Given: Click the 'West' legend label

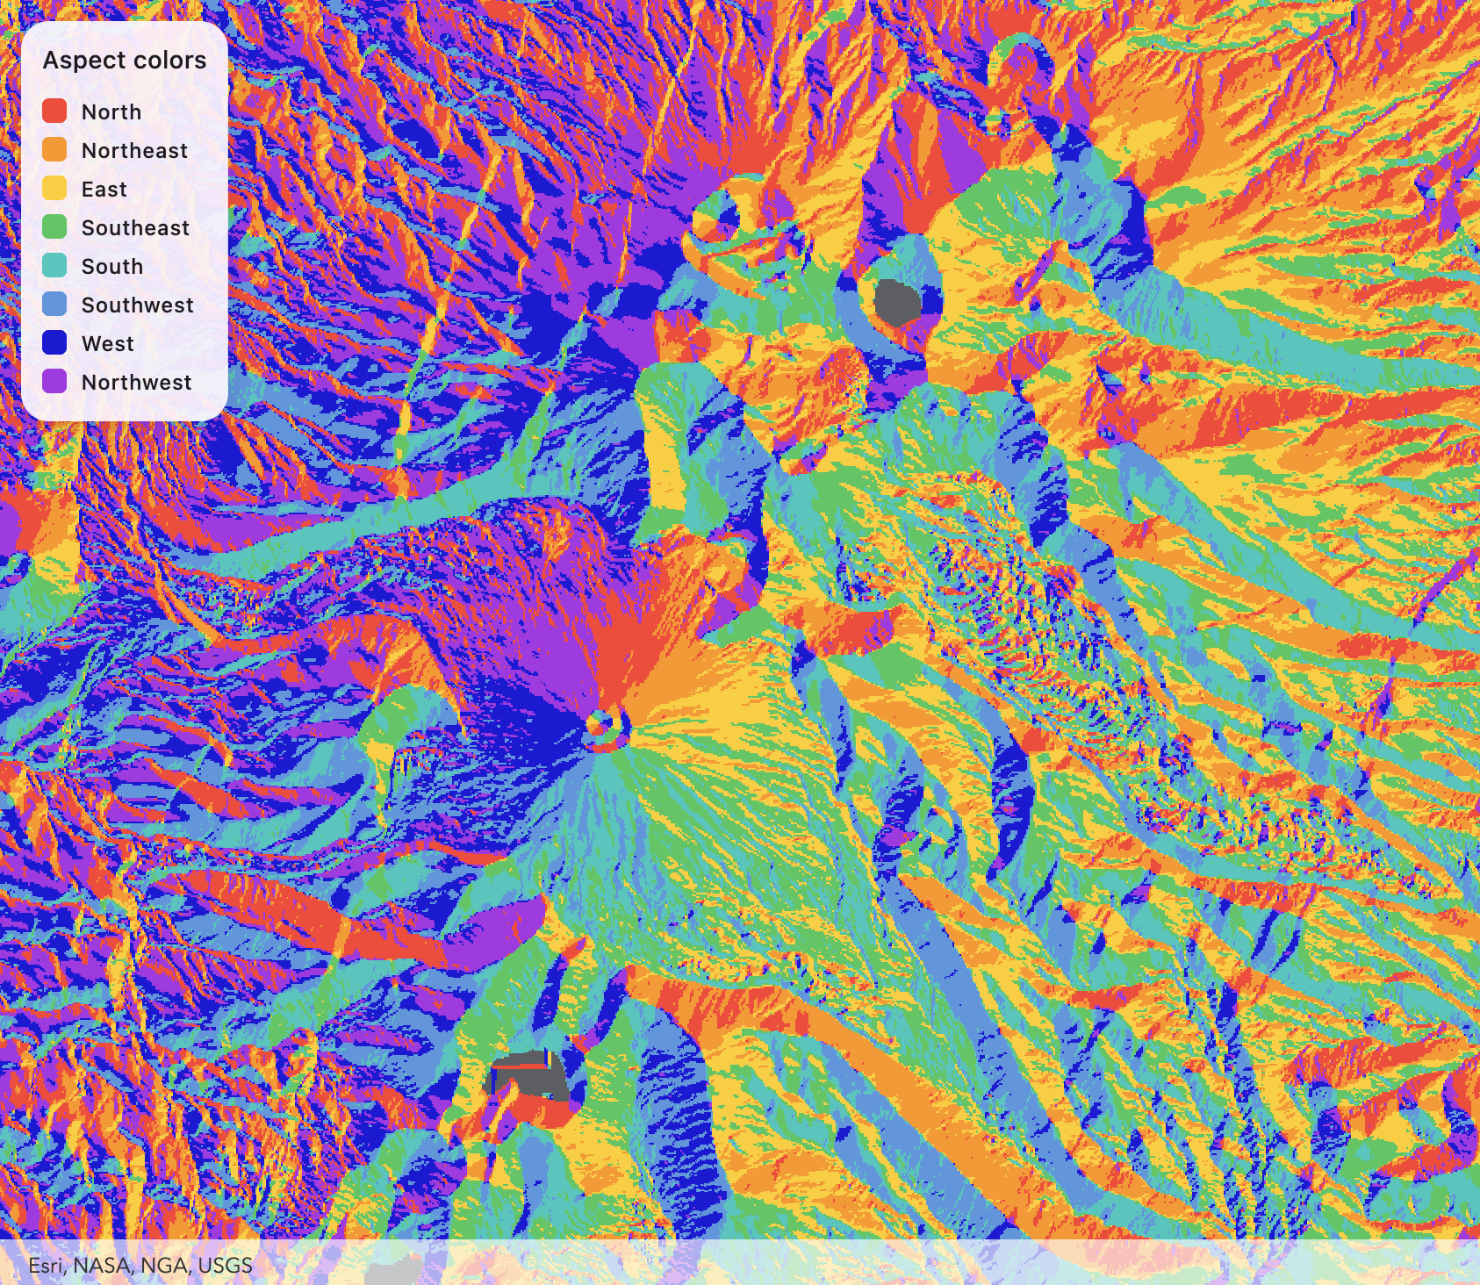Looking at the screenshot, I should 108,344.
